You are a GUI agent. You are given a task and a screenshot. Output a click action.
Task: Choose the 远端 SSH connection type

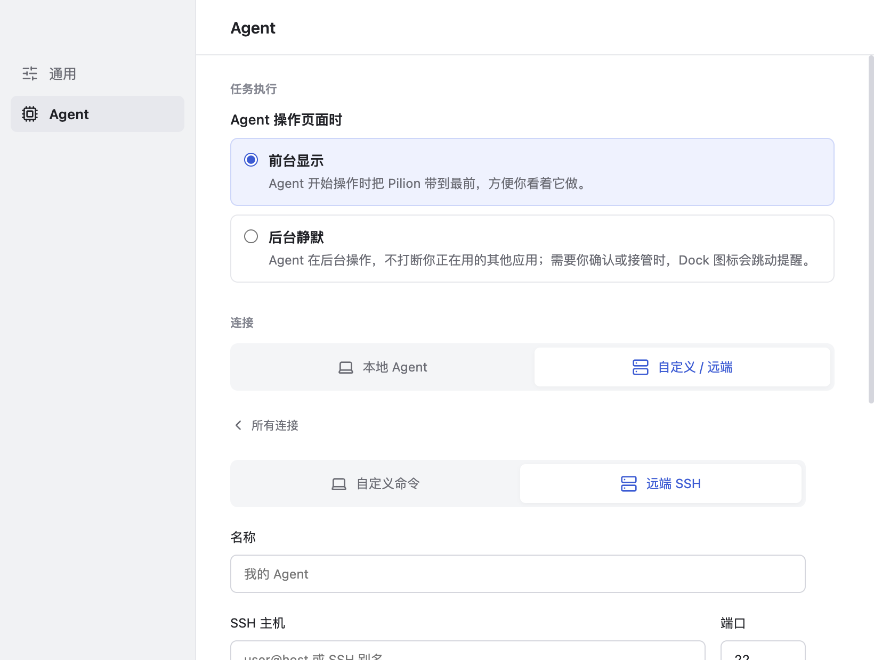click(661, 484)
